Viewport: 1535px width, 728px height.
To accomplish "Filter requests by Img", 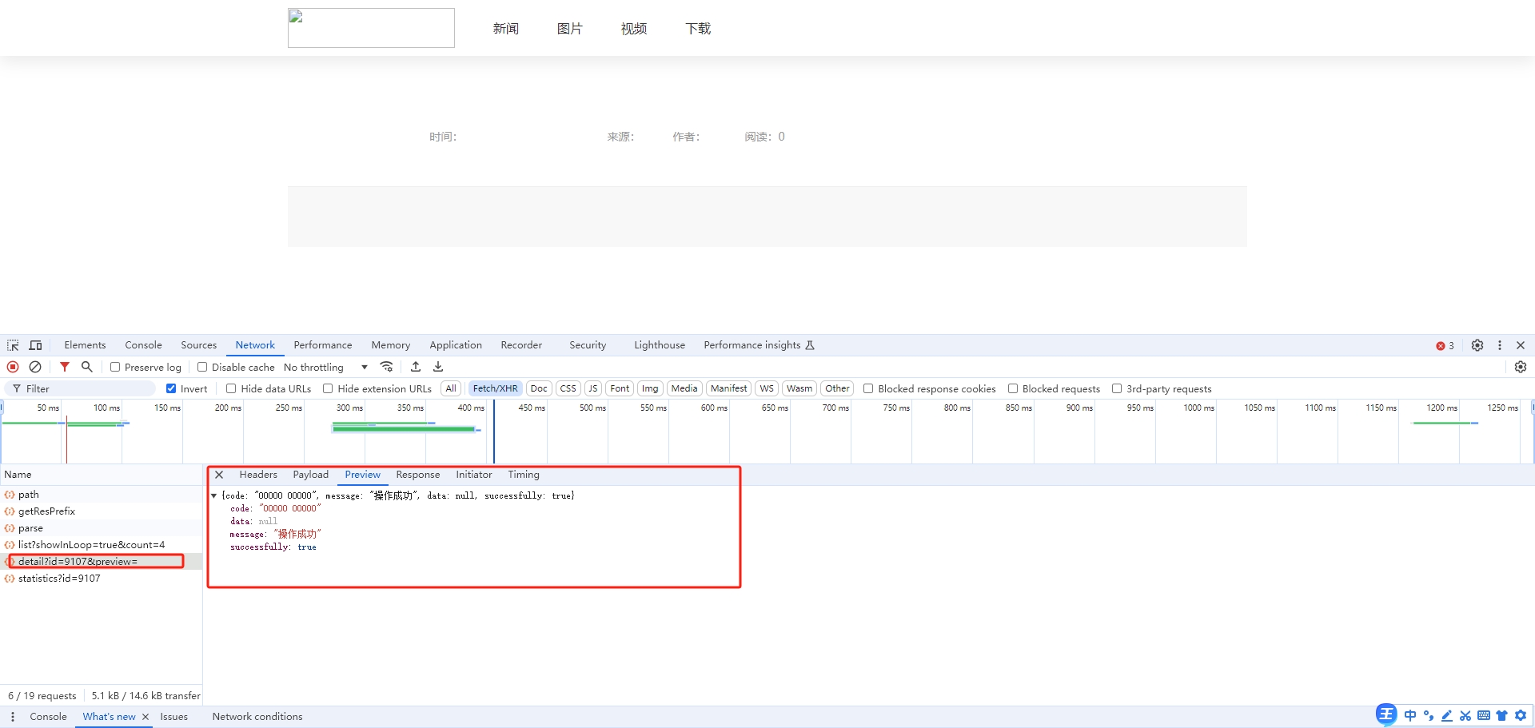I will pyautogui.click(x=650, y=388).
